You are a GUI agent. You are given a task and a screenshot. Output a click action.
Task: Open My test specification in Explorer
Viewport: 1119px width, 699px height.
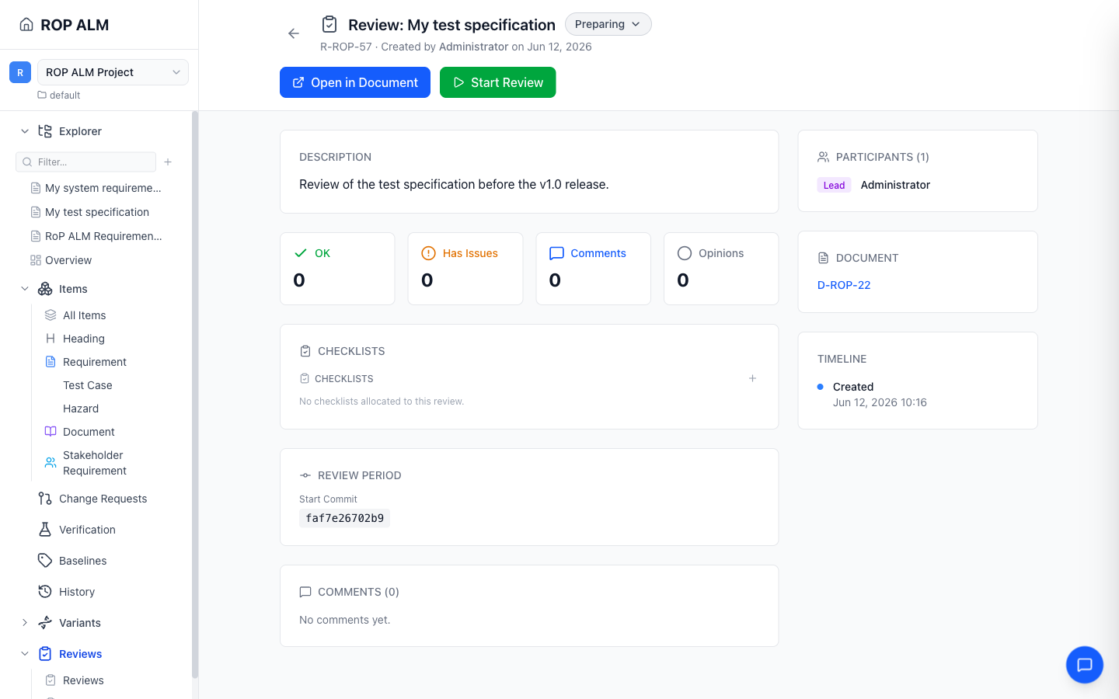(96, 212)
